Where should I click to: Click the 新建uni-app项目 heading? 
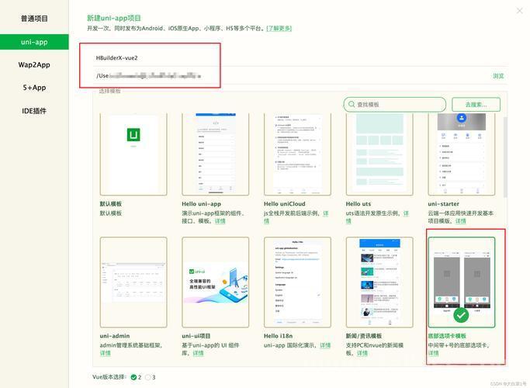[114, 18]
